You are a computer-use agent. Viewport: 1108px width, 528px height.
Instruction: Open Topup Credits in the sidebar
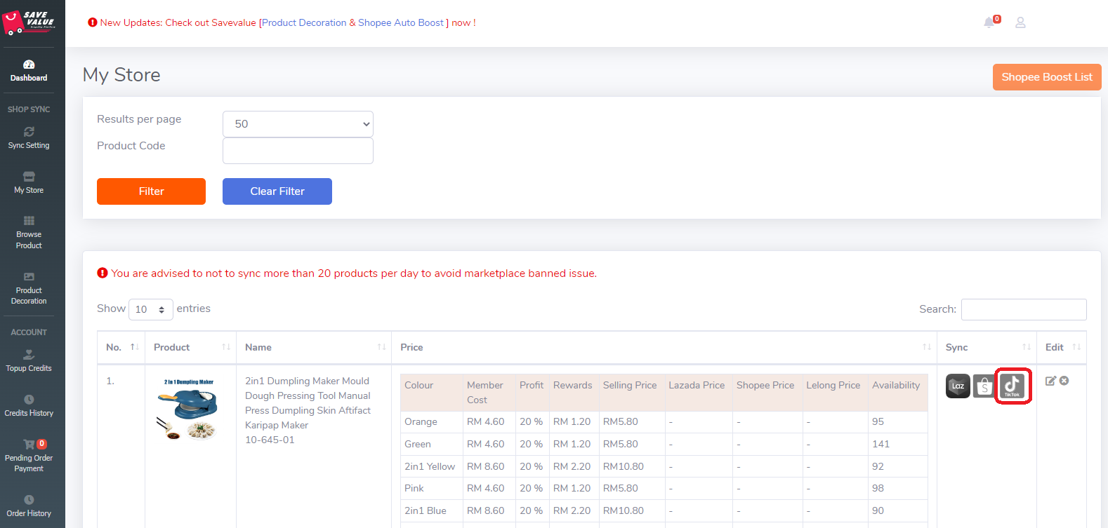click(29, 361)
